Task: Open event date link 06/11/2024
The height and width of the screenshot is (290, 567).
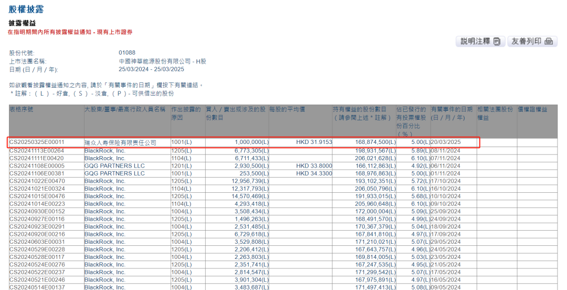Action: (x=446, y=166)
